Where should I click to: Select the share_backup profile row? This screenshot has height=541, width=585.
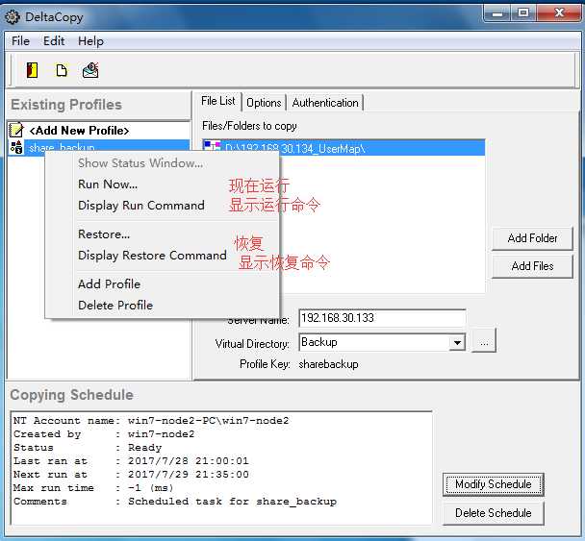pos(99,147)
